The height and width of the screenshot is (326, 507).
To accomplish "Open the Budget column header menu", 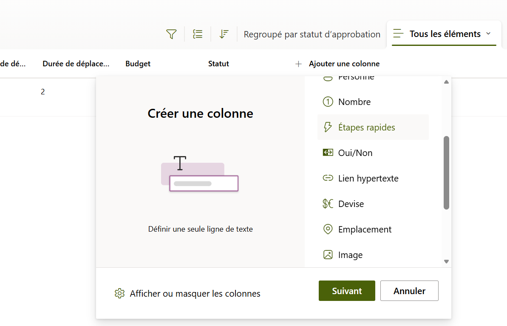I will click(138, 64).
